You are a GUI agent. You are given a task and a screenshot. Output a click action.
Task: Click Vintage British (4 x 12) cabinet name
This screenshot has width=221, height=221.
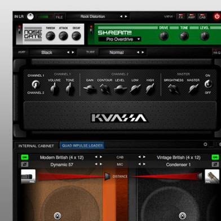point(179,157)
